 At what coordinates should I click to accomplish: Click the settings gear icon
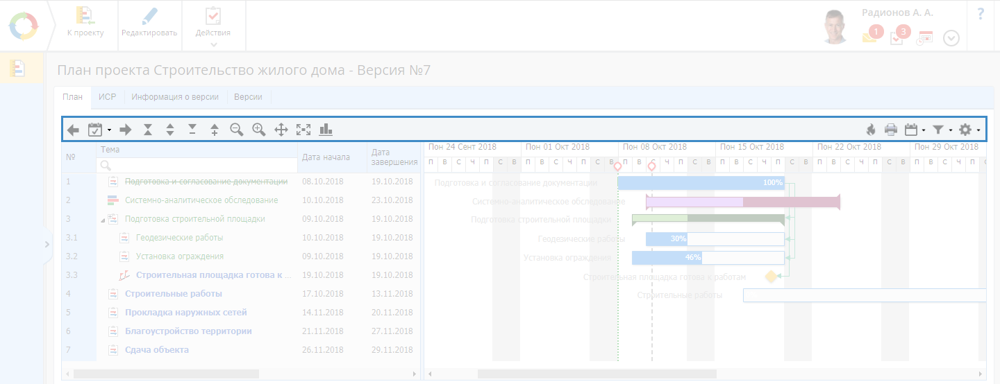[x=965, y=129]
